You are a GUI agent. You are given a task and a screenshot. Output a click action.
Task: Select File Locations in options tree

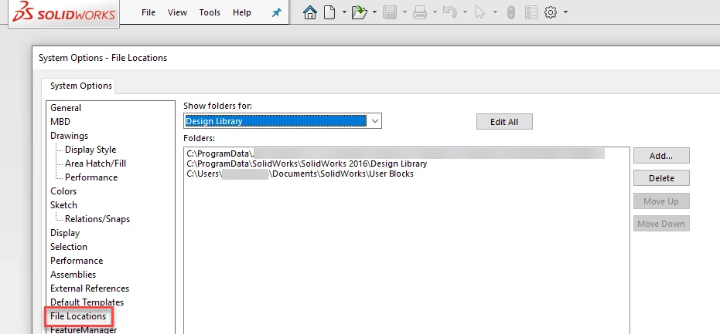78,316
